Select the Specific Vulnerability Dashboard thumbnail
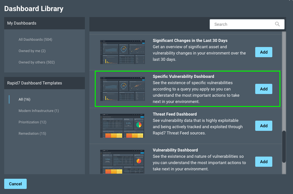Image resolution: width=293 pixels, height=194 pixels. click(122, 89)
